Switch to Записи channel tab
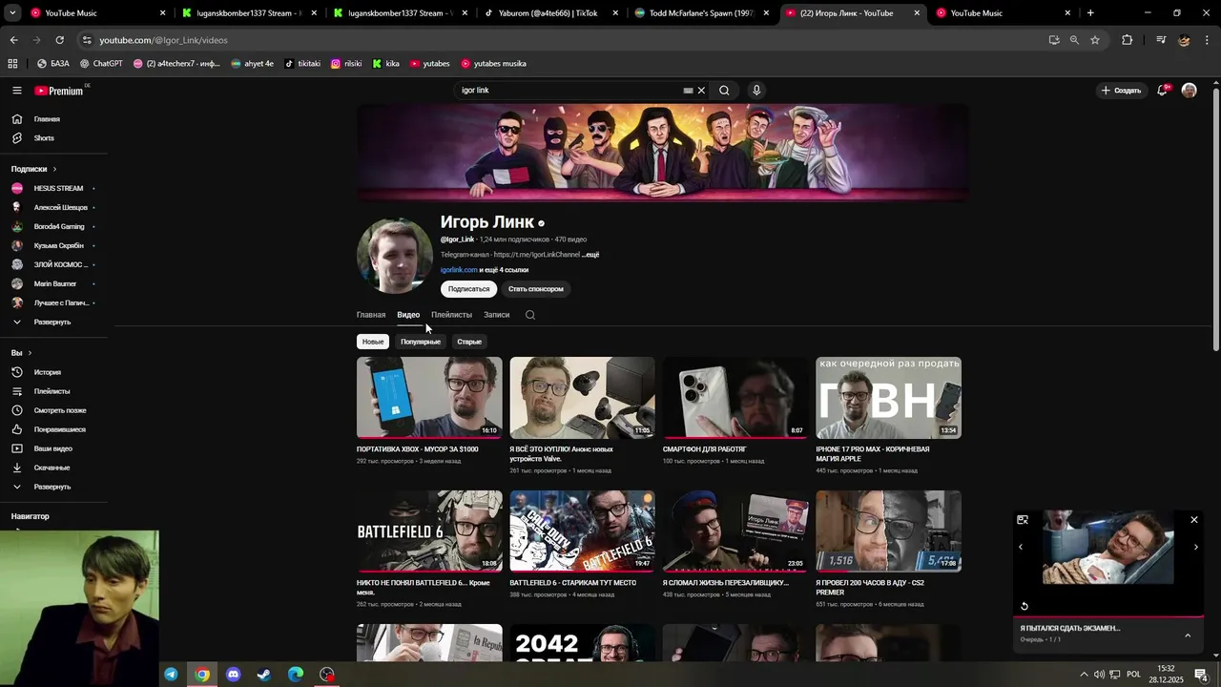The width and height of the screenshot is (1221, 687). (496, 315)
